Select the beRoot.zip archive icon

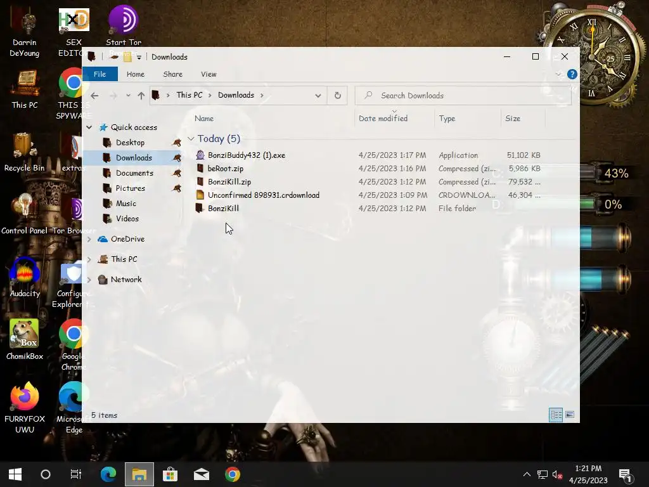click(200, 169)
